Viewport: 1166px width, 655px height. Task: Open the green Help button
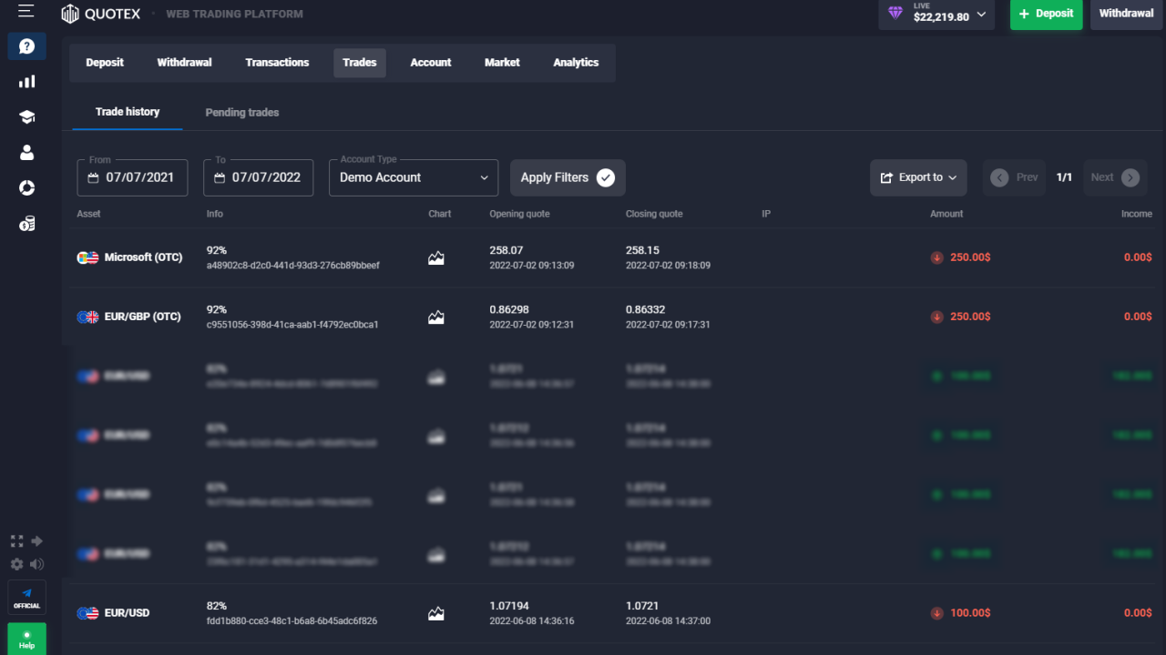(x=26, y=639)
